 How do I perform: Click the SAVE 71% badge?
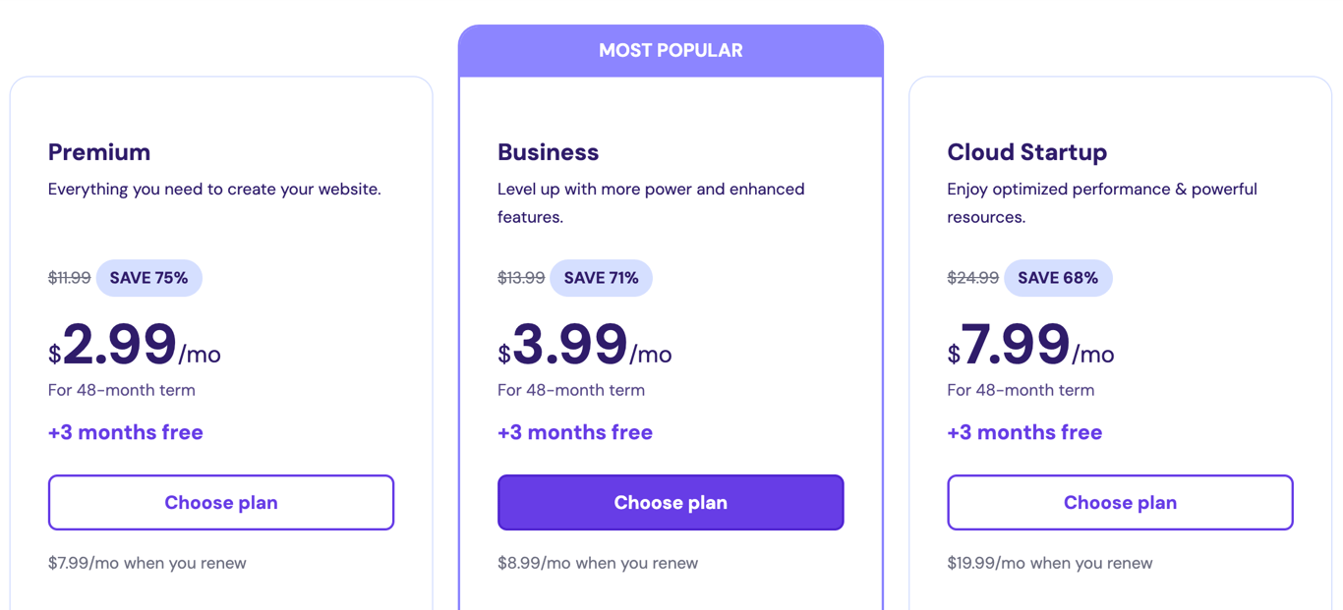pyautogui.click(x=601, y=278)
